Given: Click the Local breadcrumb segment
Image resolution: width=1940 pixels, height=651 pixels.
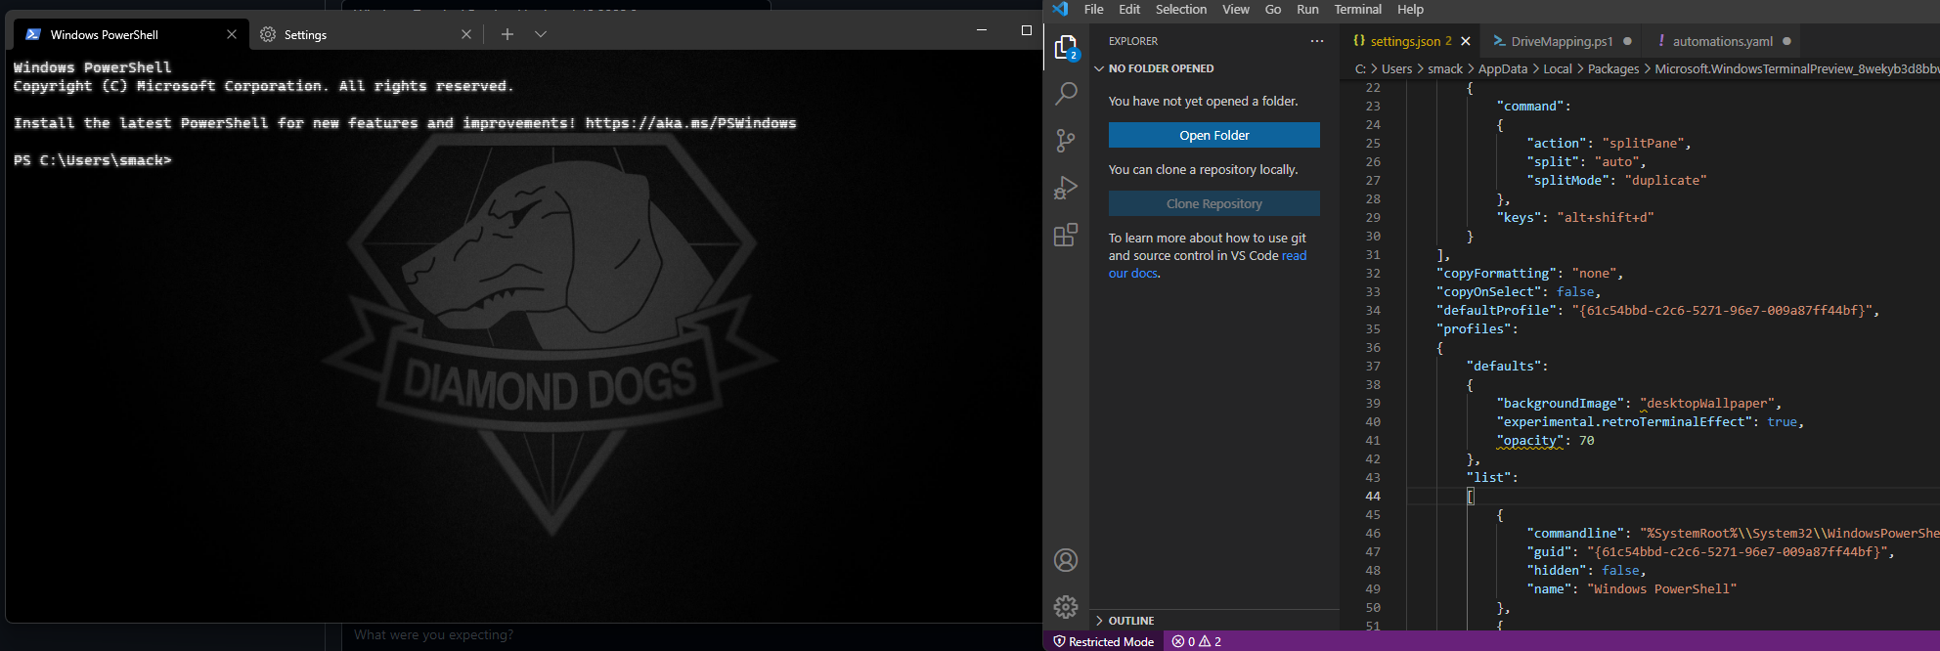Looking at the screenshot, I should pos(1558,68).
